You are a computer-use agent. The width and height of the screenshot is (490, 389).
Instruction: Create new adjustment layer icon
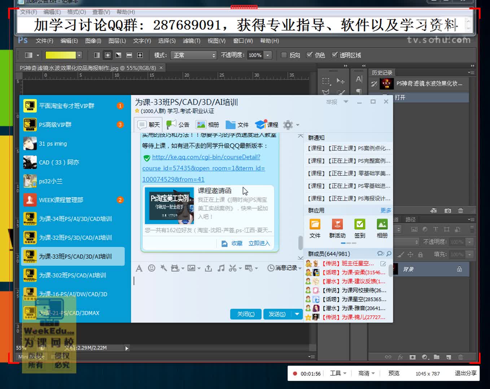tap(425, 357)
